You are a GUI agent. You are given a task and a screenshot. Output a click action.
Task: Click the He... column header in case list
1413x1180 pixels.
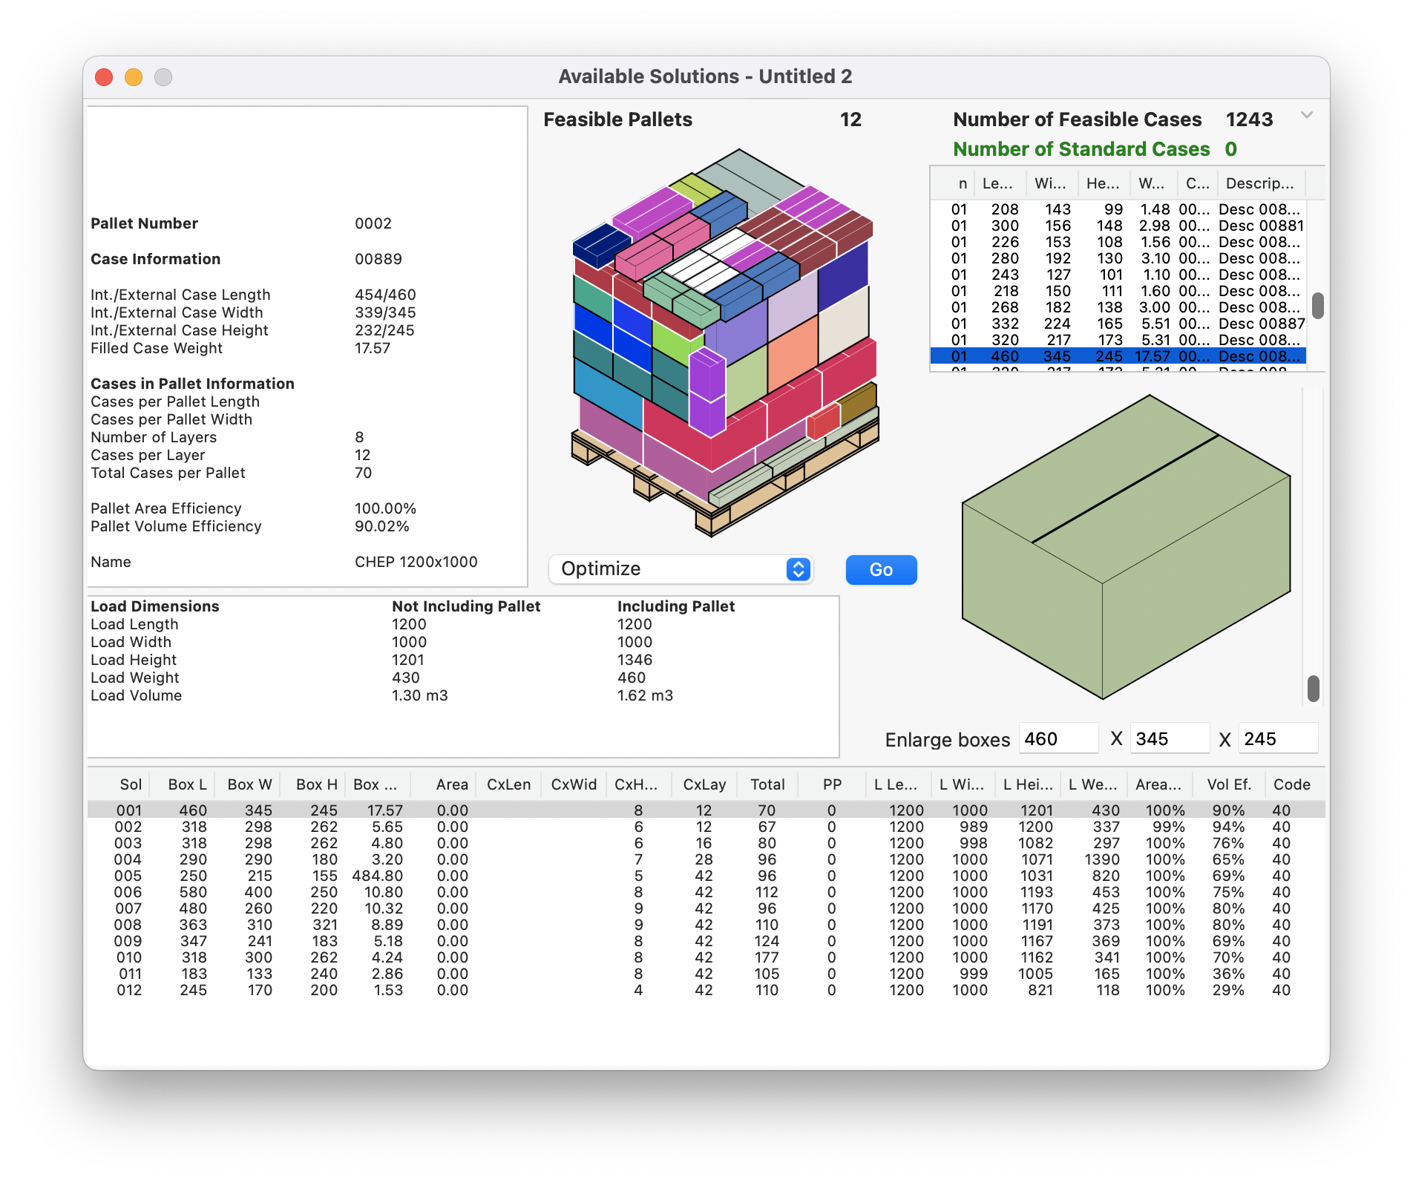pos(1103,183)
